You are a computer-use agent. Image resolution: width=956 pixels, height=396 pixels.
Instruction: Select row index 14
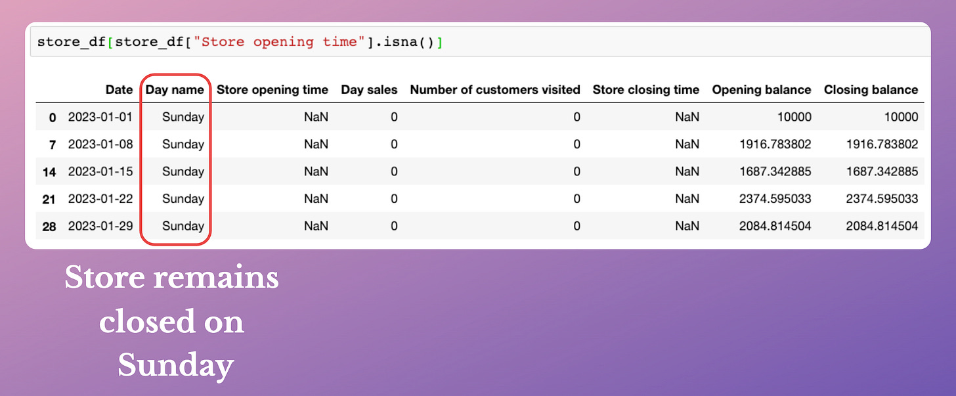point(49,171)
